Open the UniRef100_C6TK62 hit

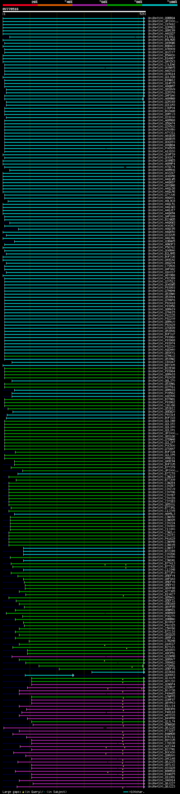(161, 24)
